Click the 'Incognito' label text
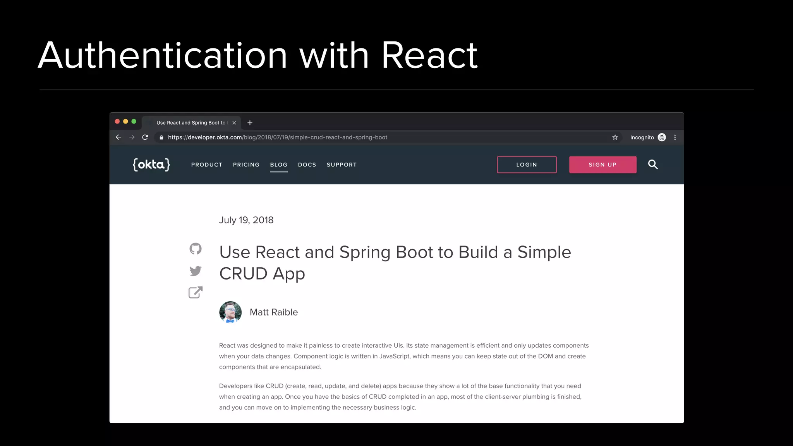Viewport: 793px width, 446px height. pyautogui.click(x=642, y=137)
